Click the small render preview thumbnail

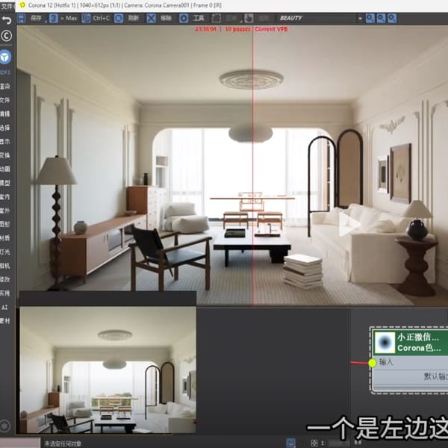click(x=108, y=370)
